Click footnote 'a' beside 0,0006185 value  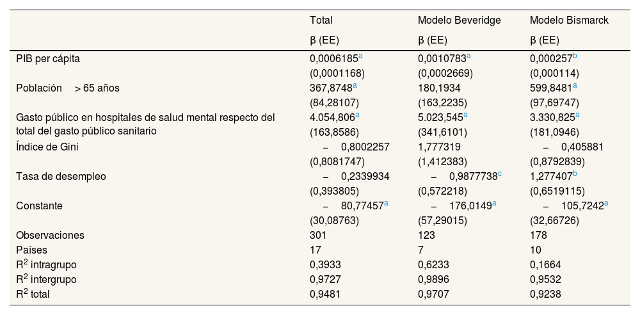[361, 56]
